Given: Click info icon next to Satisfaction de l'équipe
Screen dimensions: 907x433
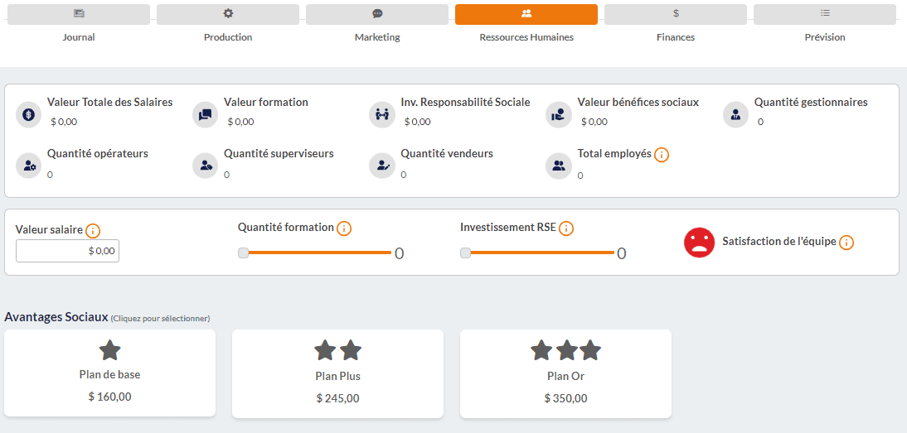Looking at the screenshot, I should [x=846, y=243].
